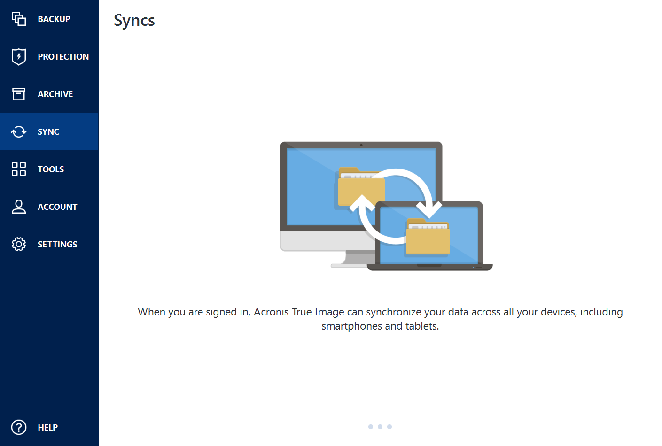The image size is (662, 446).
Task: Open the ACCOUNT section label
Action: [x=57, y=207]
